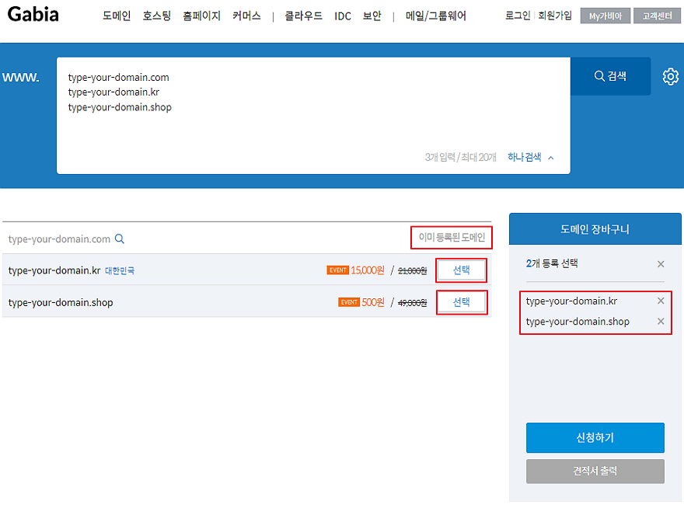Open the My가비아 button

(x=605, y=16)
